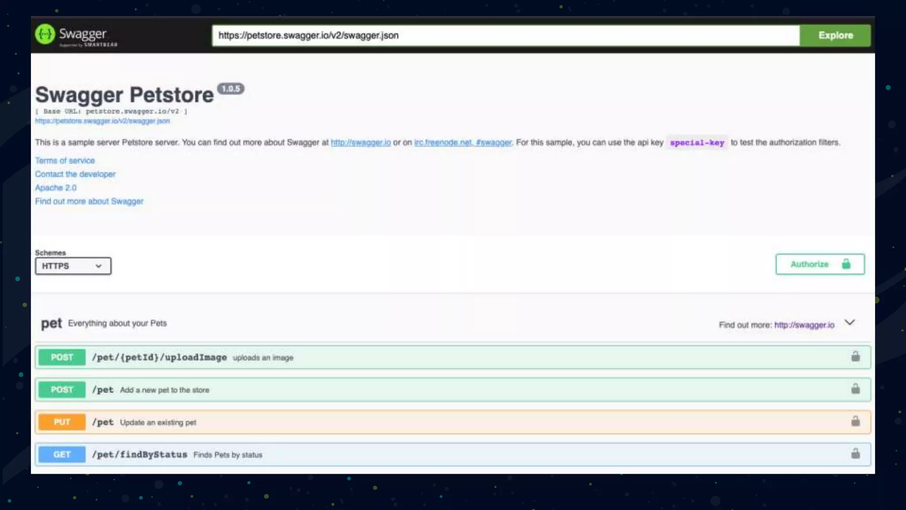Expand GET /pet/findByStatus operation
The width and height of the screenshot is (906, 510).
click(453, 454)
